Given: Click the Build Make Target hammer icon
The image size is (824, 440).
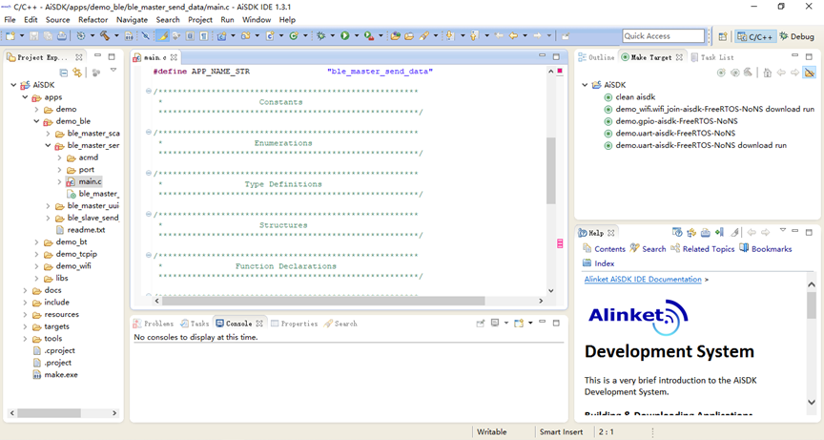Looking at the screenshot, I should (x=749, y=72).
